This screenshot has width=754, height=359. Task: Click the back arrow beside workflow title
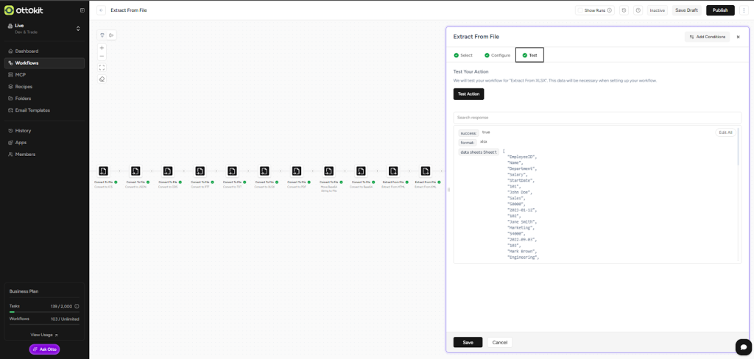point(102,10)
